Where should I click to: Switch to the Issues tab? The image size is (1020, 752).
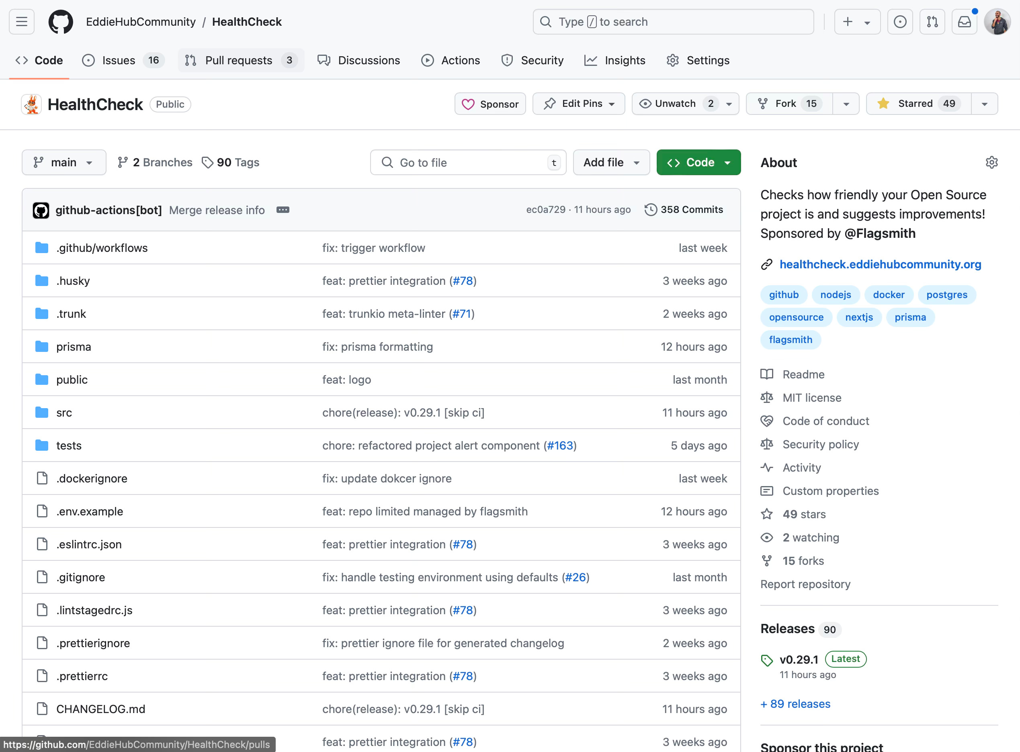[123, 61]
